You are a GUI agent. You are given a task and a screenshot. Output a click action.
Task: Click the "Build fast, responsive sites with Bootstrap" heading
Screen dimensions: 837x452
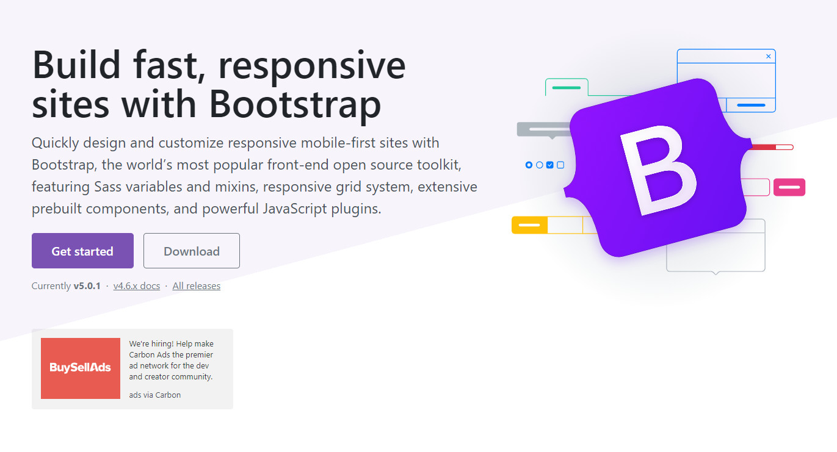tap(219, 85)
